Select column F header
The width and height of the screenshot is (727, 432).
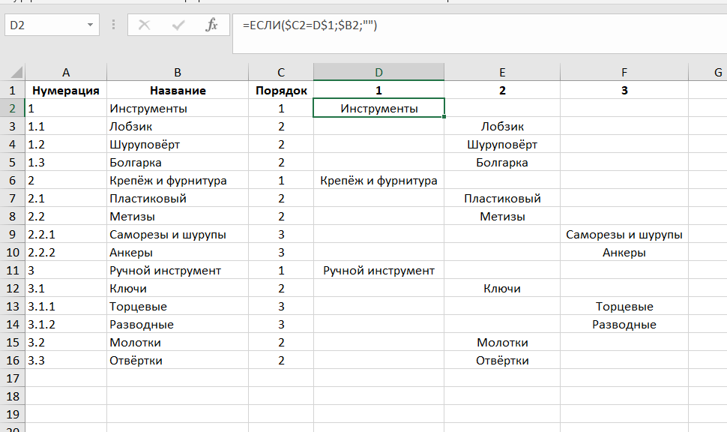[624, 73]
